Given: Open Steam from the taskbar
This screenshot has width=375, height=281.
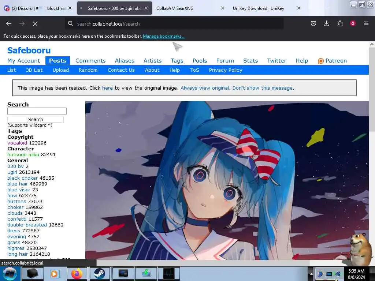Looking at the screenshot, I should [99, 274].
